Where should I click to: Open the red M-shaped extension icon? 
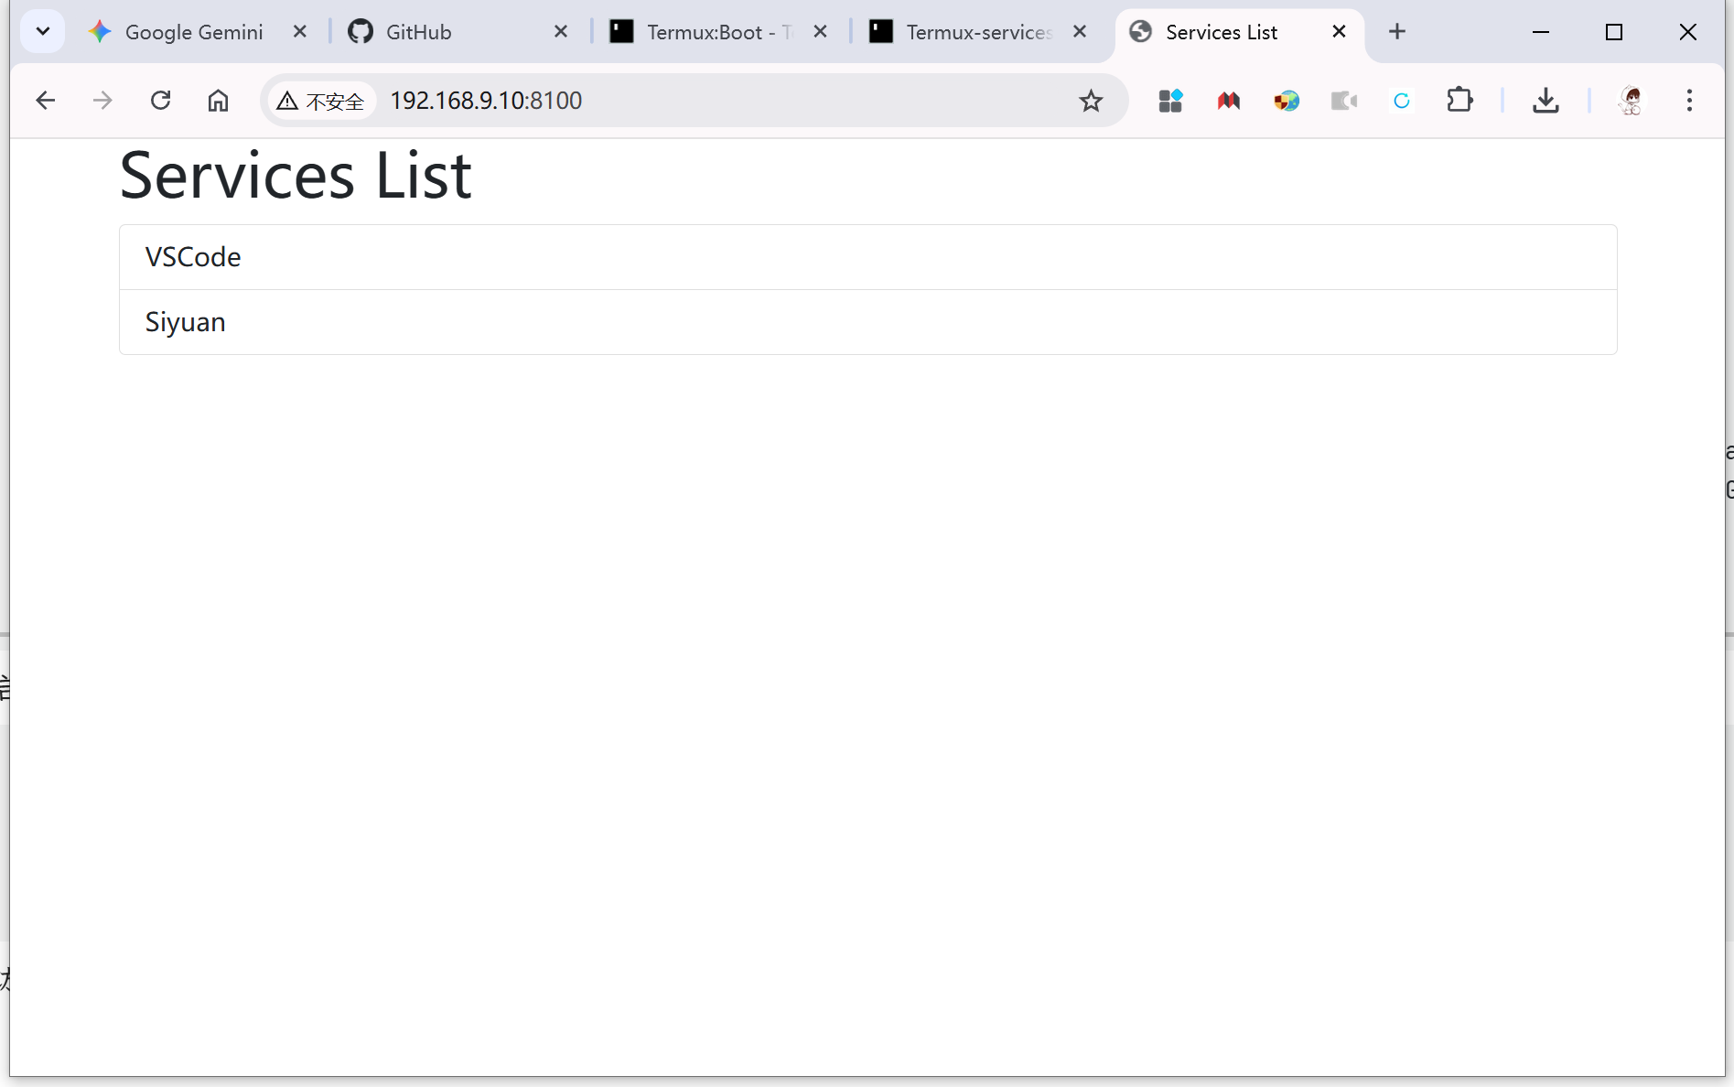tap(1228, 101)
